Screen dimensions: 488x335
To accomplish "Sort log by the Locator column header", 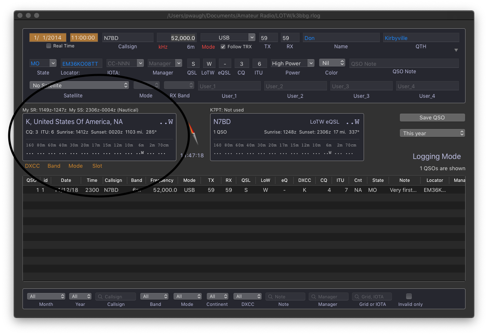I will point(435,180).
